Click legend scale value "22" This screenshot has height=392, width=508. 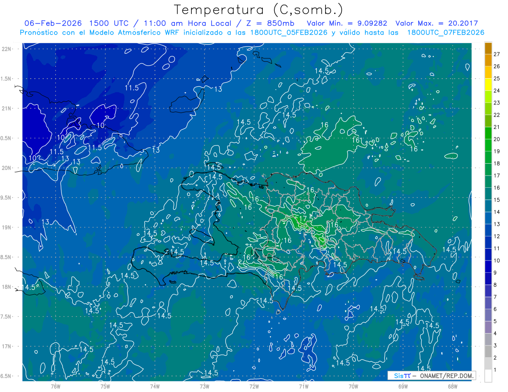pyautogui.click(x=497, y=115)
